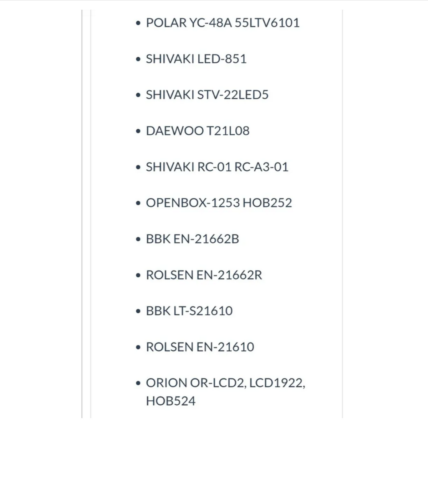The width and height of the screenshot is (428, 503).
Task: Select the ROLSEN EN-21610 entry
Action: point(200,347)
